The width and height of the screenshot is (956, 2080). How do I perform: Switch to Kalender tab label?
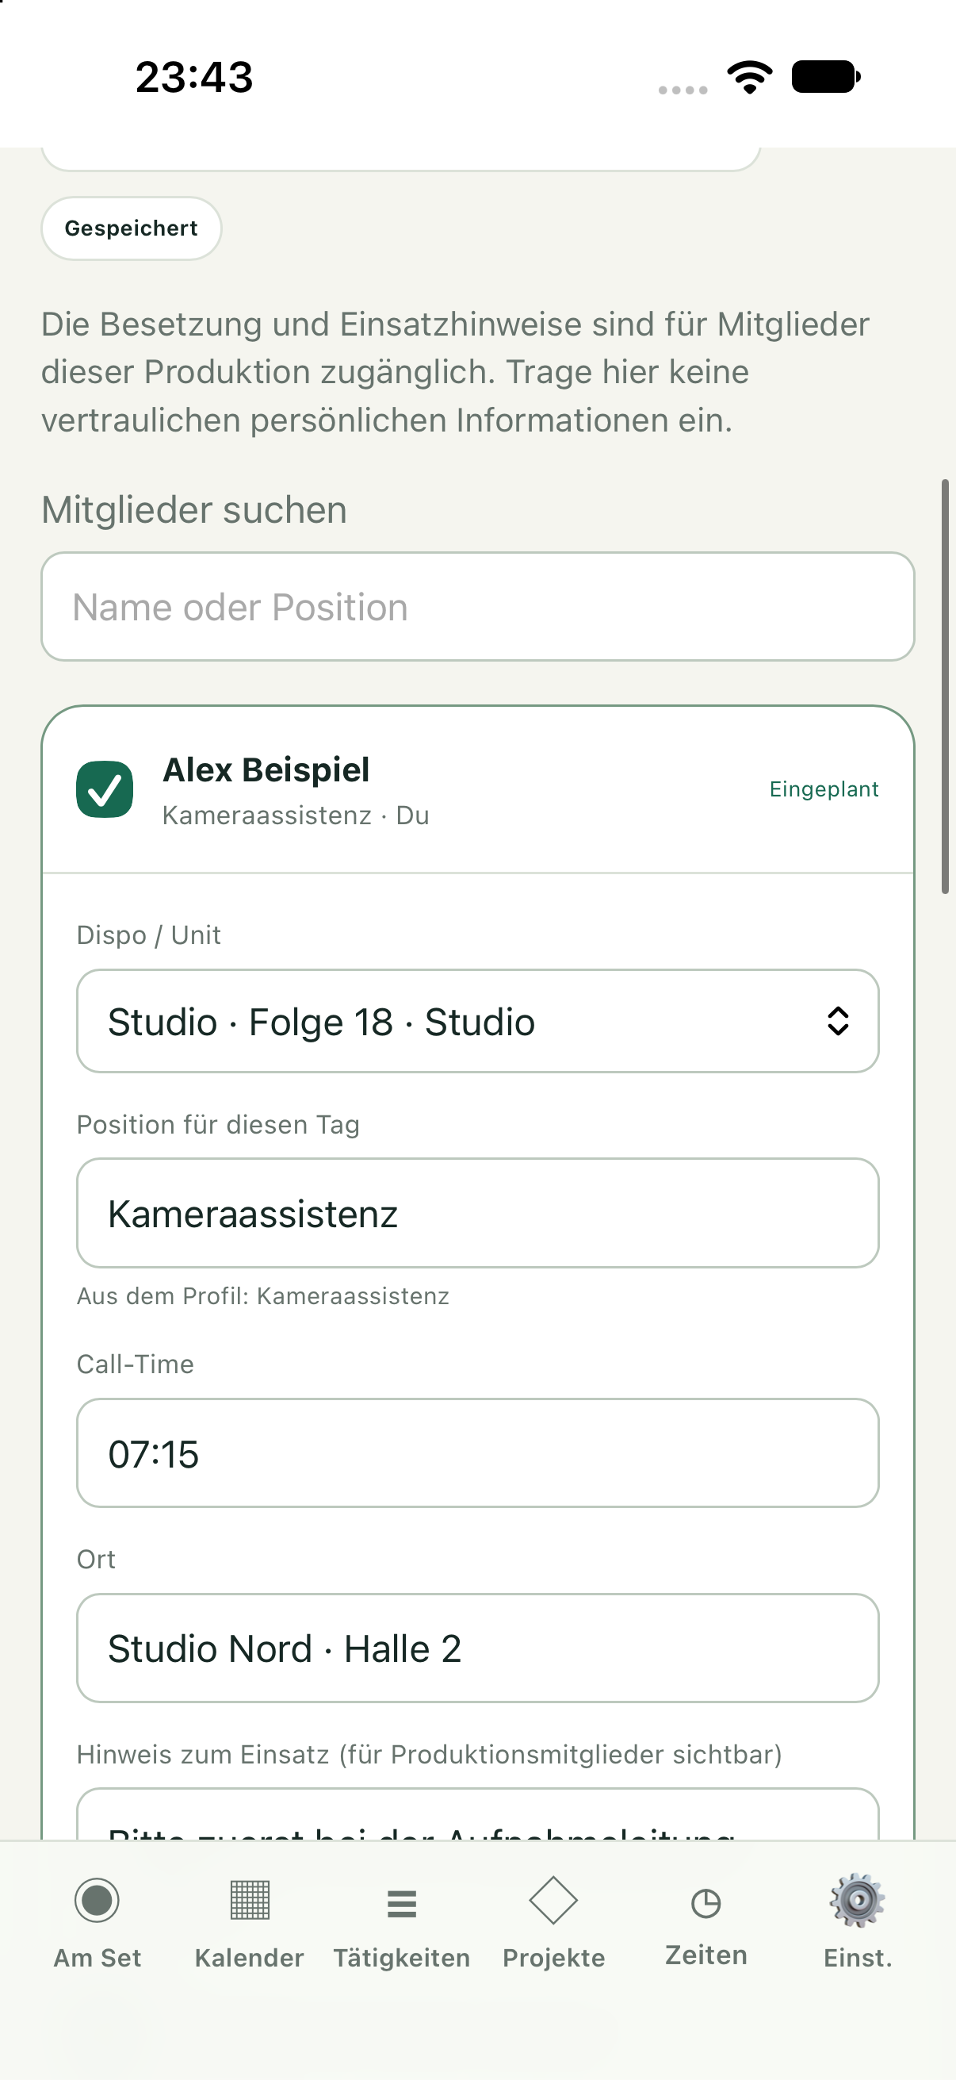coord(249,1958)
